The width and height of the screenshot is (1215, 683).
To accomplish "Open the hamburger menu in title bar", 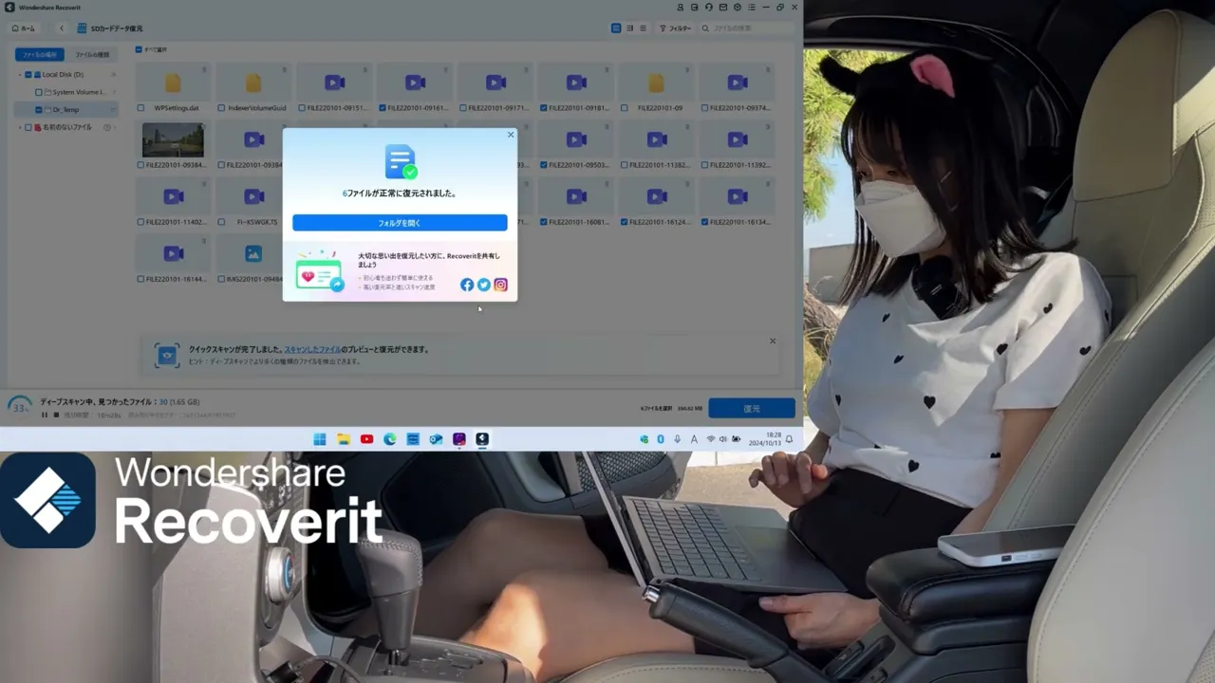I will pyautogui.click(x=751, y=8).
